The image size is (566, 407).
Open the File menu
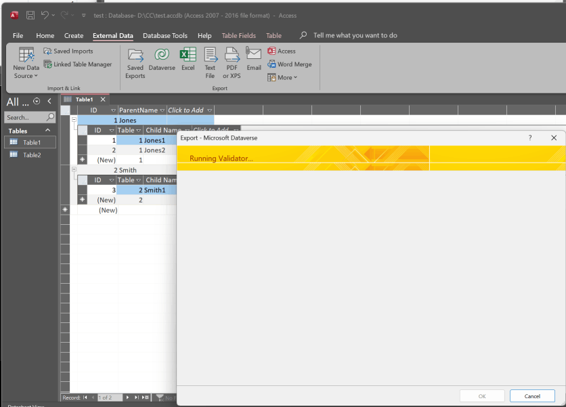tap(18, 35)
